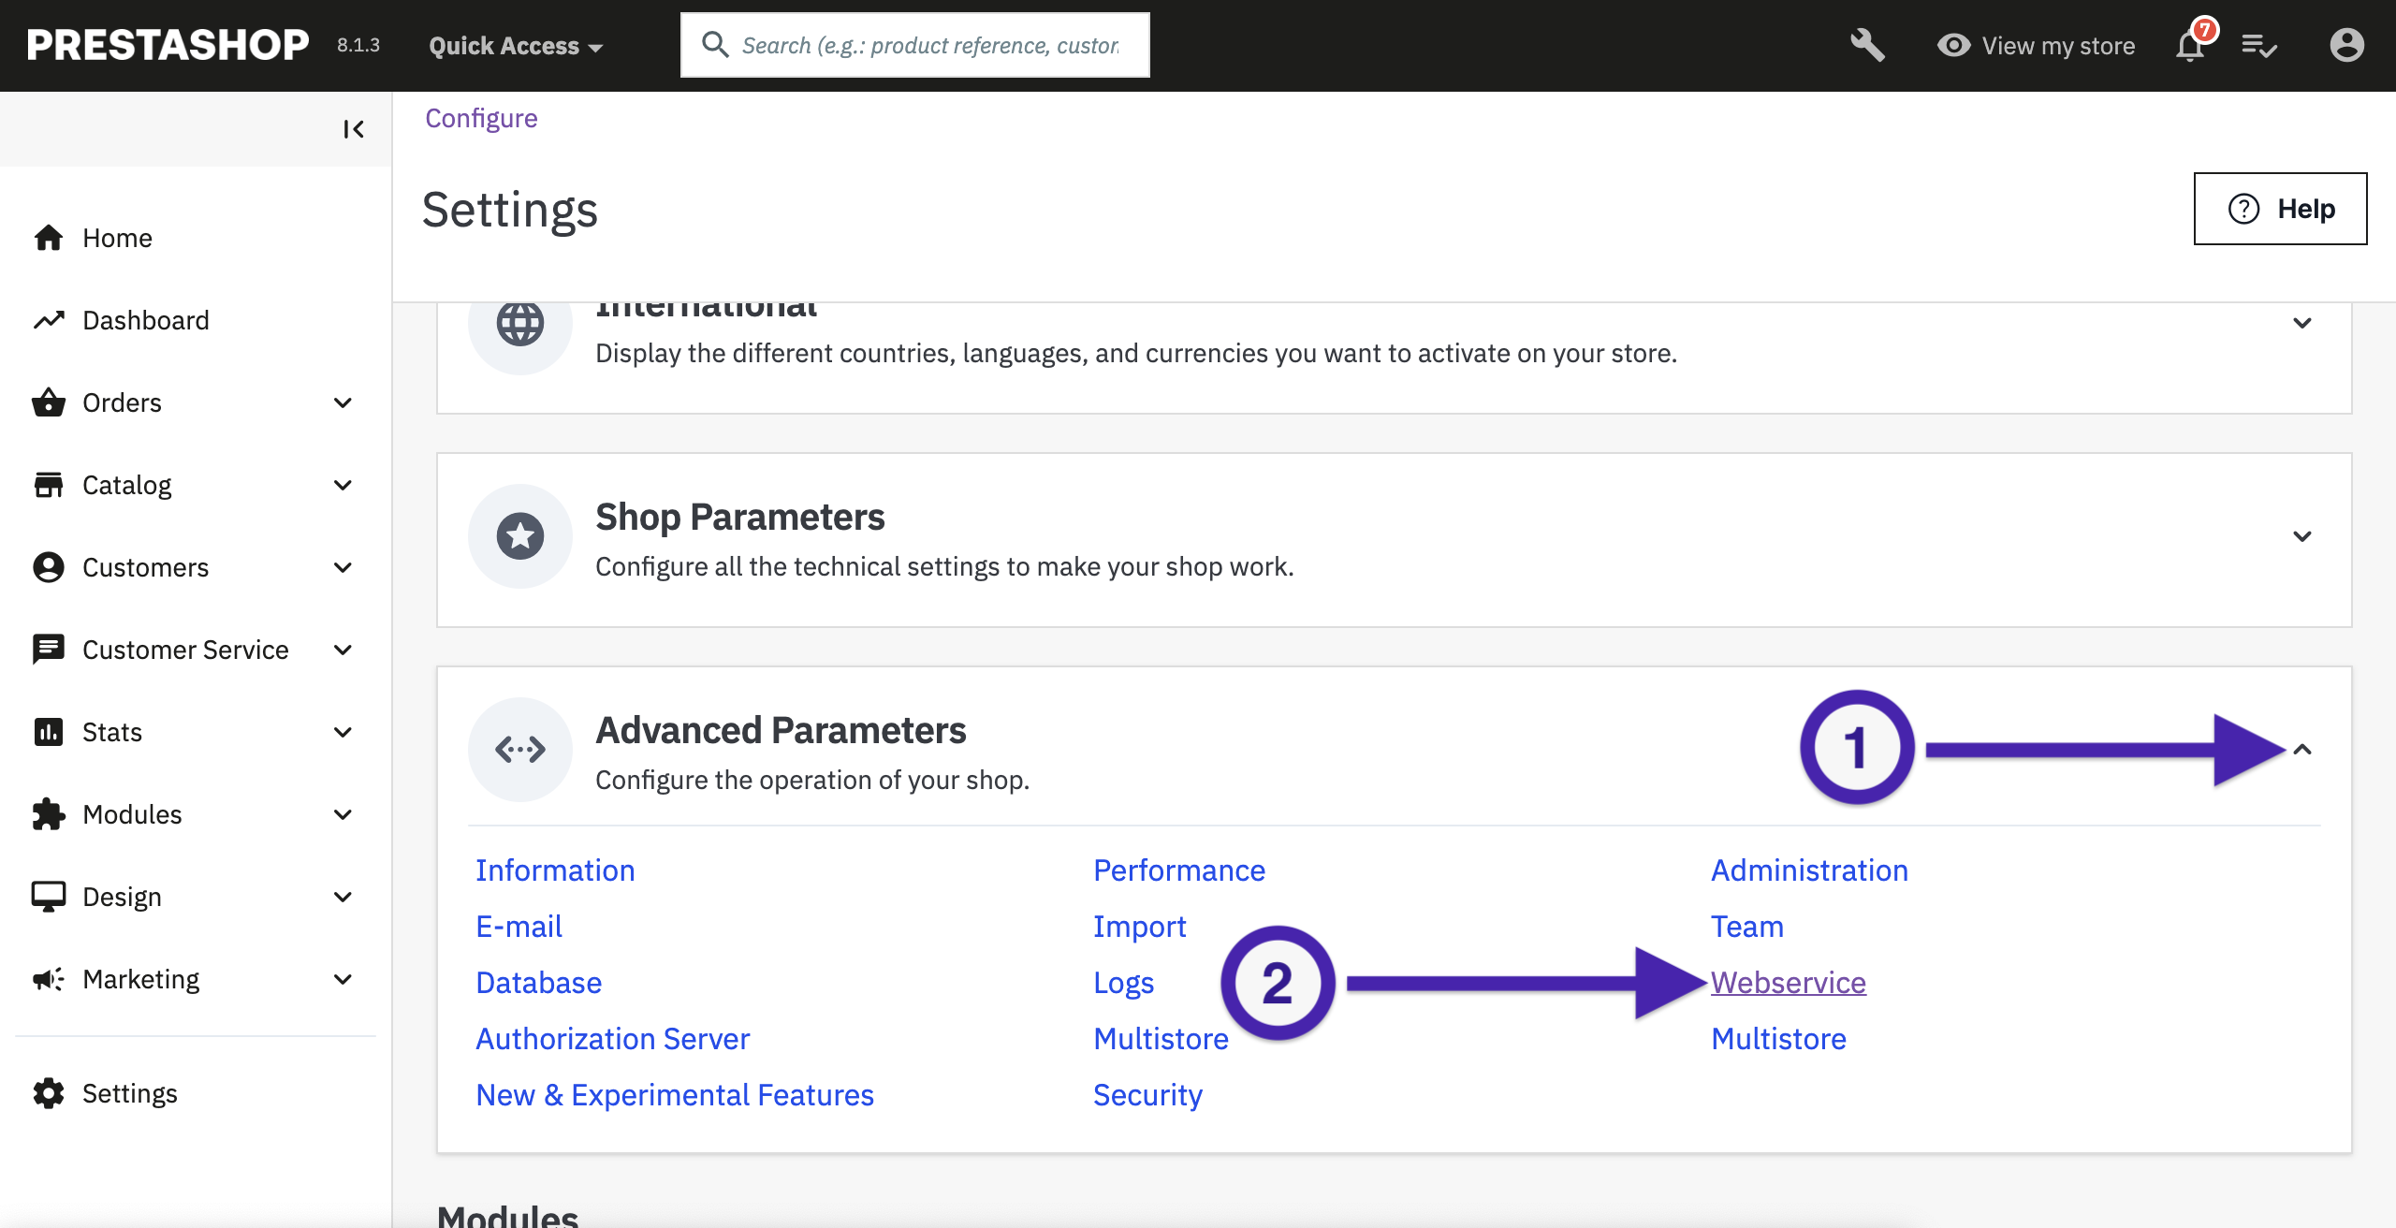Open the Quick Access dropdown
2396x1228 pixels.
point(515,46)
